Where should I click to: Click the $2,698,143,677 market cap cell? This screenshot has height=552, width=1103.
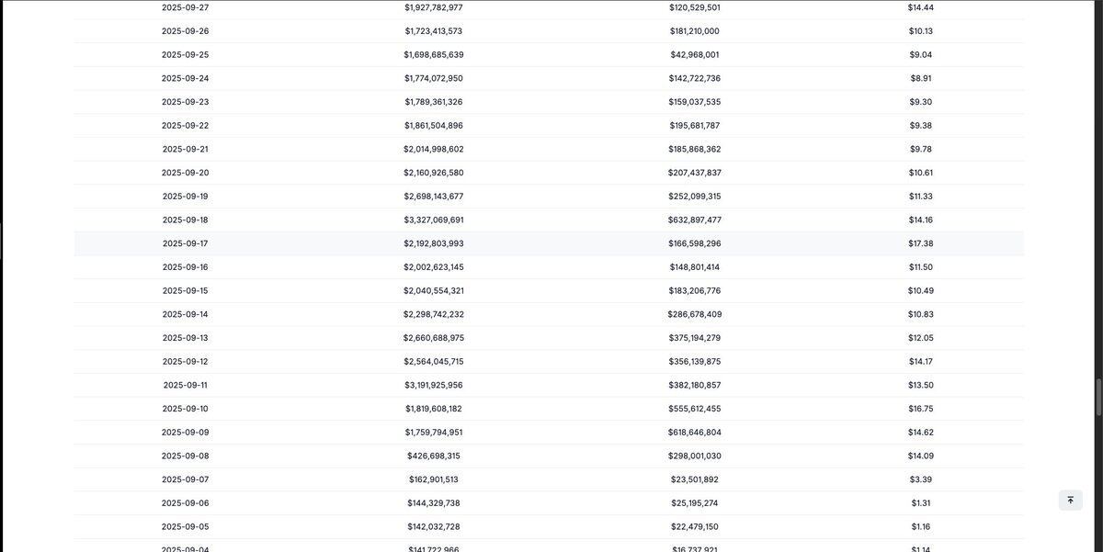click(x=434, y=196)
